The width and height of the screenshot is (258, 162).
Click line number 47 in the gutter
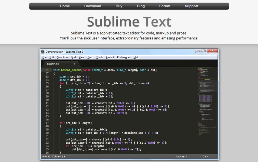coord(47,123)
